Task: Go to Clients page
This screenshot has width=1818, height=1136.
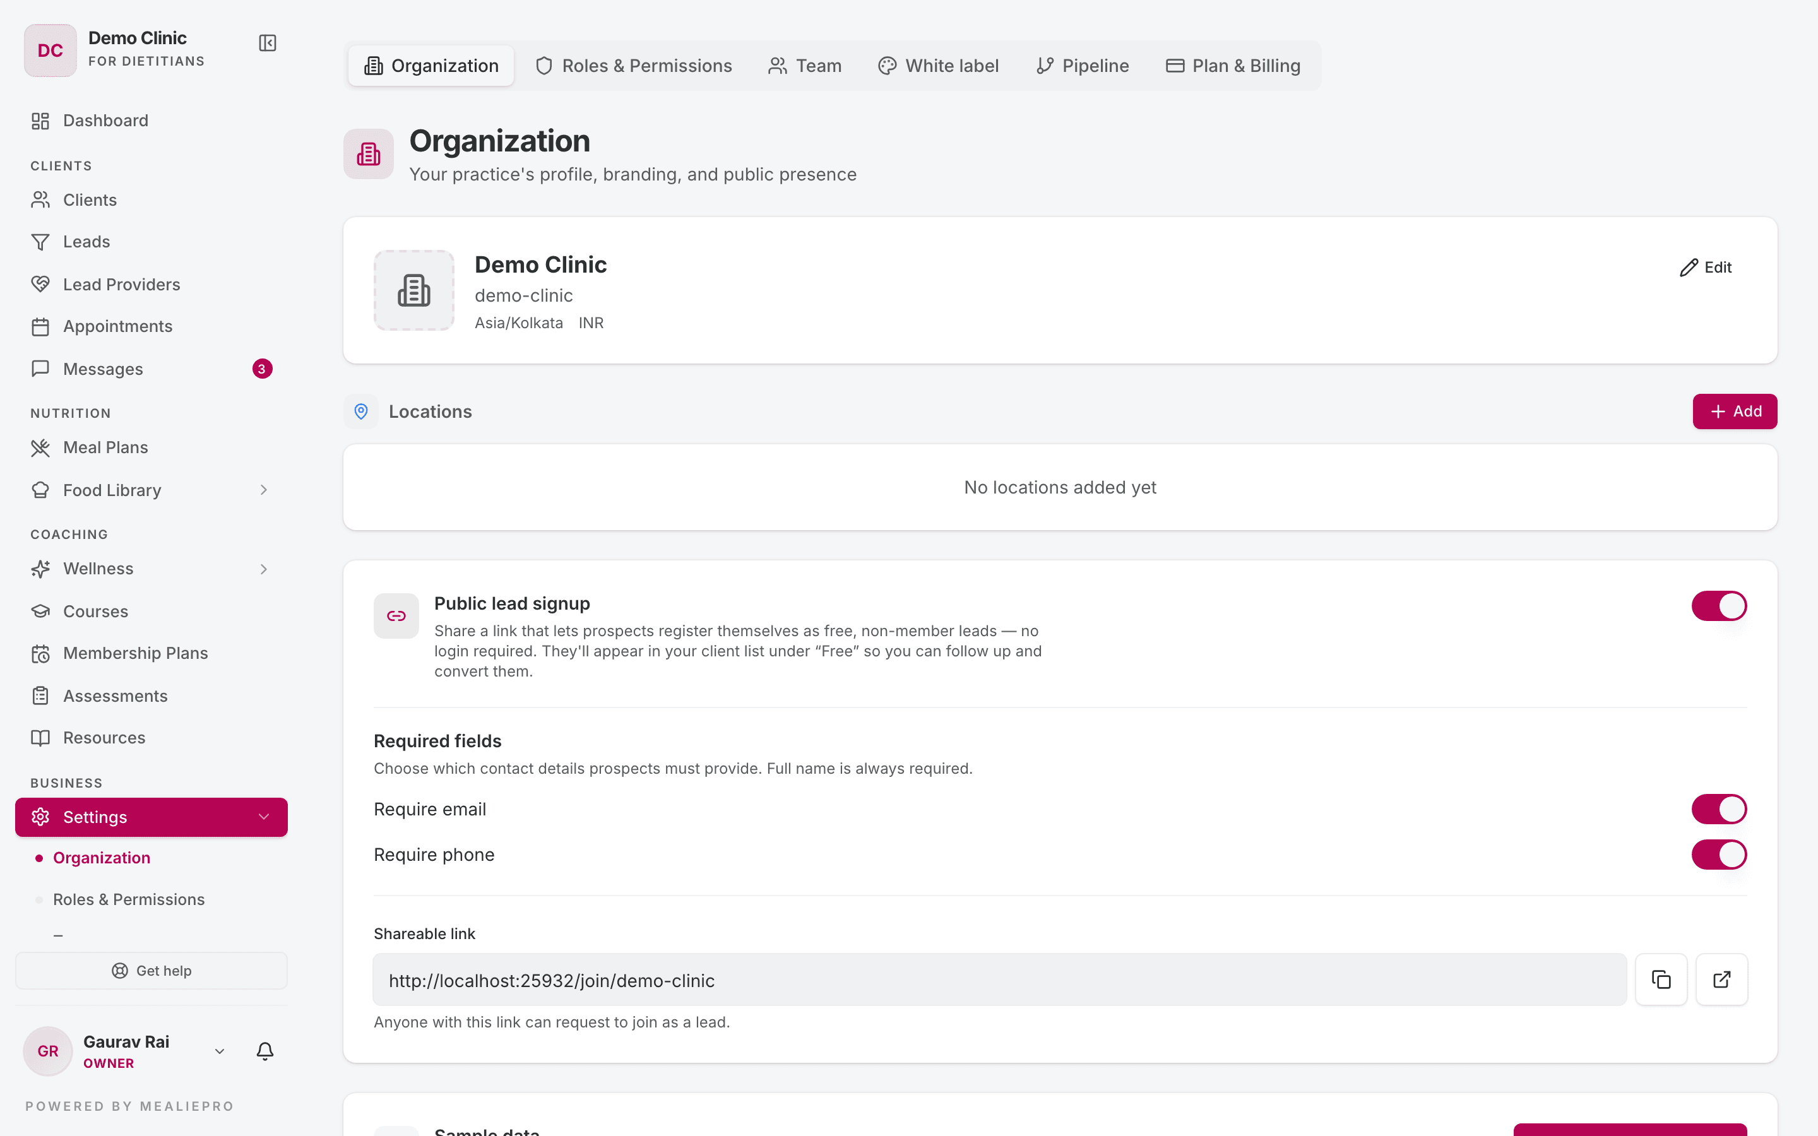Action: 151,200
